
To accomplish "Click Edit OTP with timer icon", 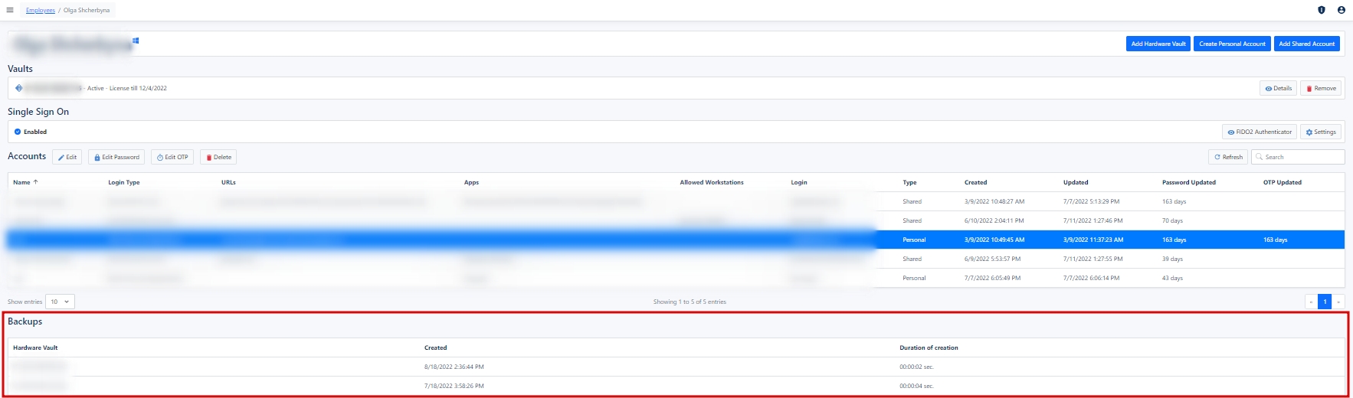I will 172,157.
